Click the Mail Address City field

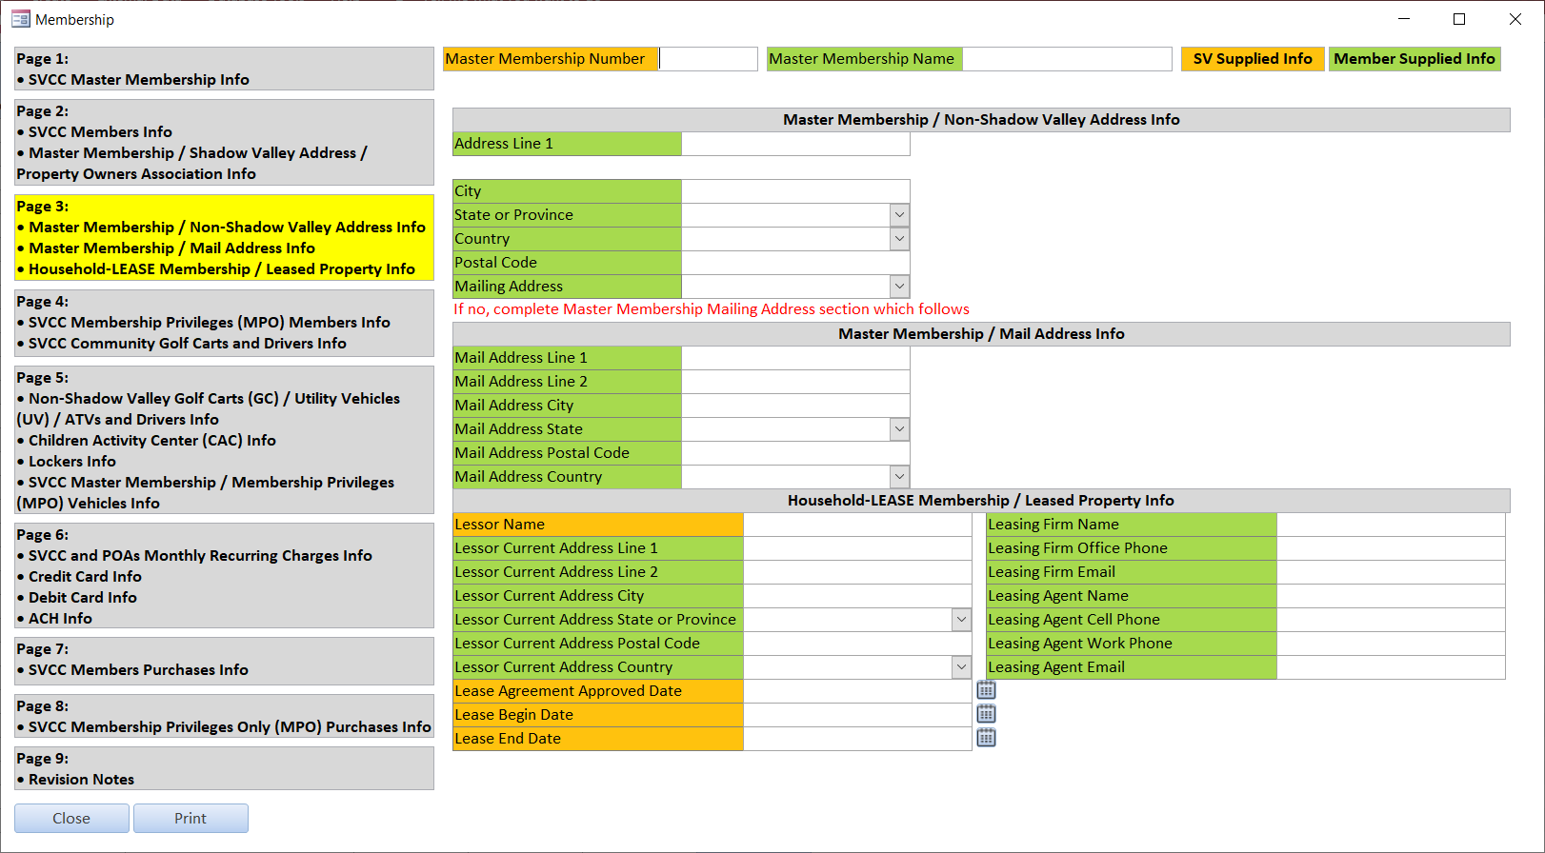[x=795, y=406]
